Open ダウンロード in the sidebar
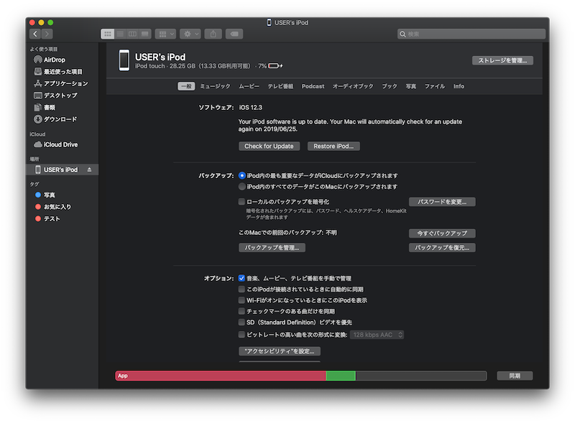 coord(63,119)
